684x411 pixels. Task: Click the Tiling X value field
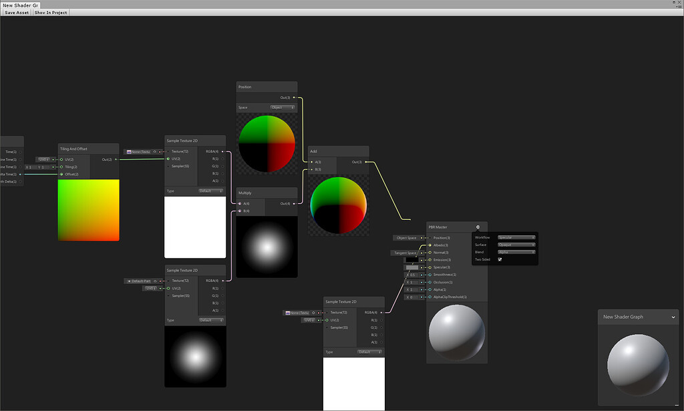(31, 167)
